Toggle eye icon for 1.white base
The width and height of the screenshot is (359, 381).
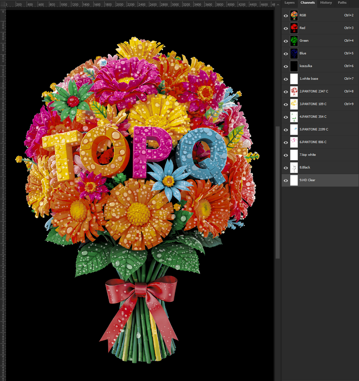(x=286, y=79)
